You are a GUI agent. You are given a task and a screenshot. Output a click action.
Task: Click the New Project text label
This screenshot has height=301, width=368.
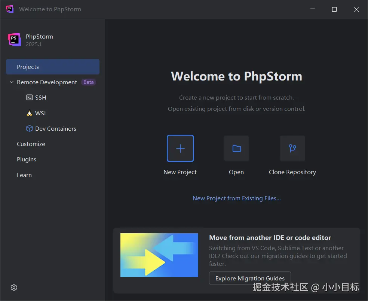point(180,172)
